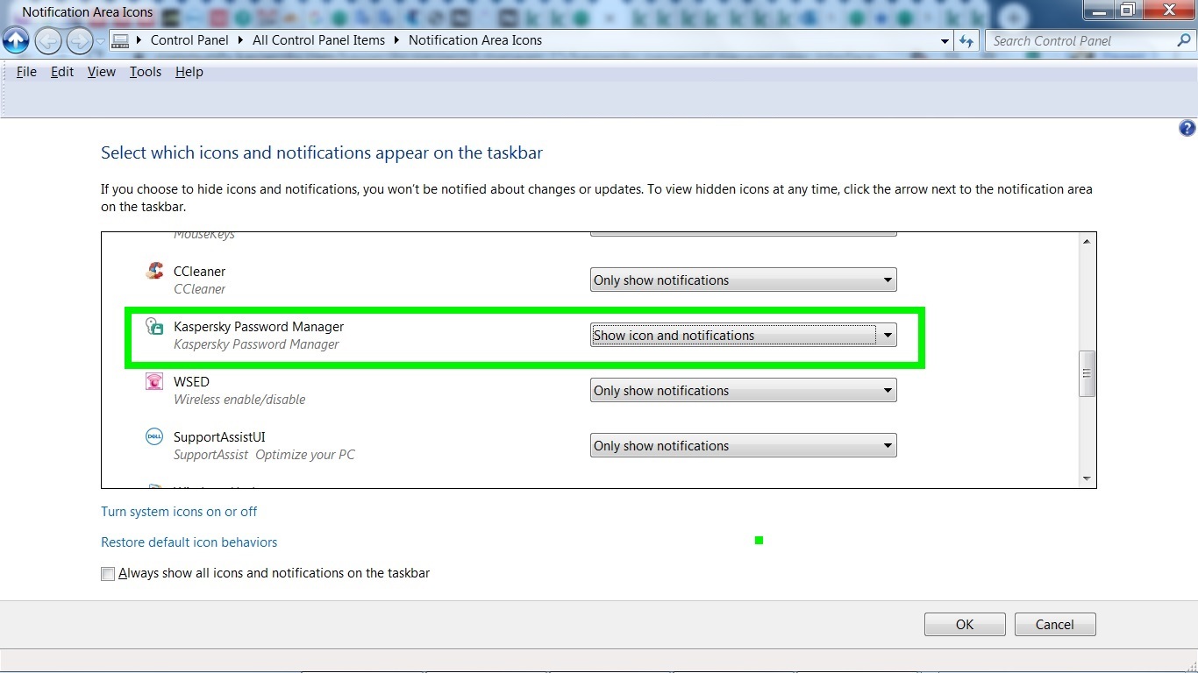Click the Kaspersky Password Manager icon
1198x673 pixels.
click(x=154, y=327)
